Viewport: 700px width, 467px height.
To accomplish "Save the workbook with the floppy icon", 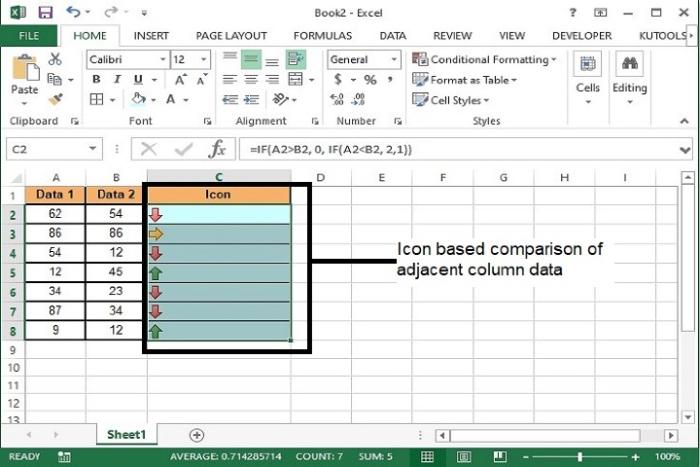I will click(x=46, y=12).
